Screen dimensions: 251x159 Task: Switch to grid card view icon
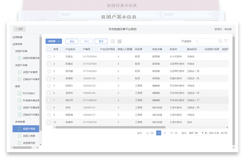coord(120,41)
